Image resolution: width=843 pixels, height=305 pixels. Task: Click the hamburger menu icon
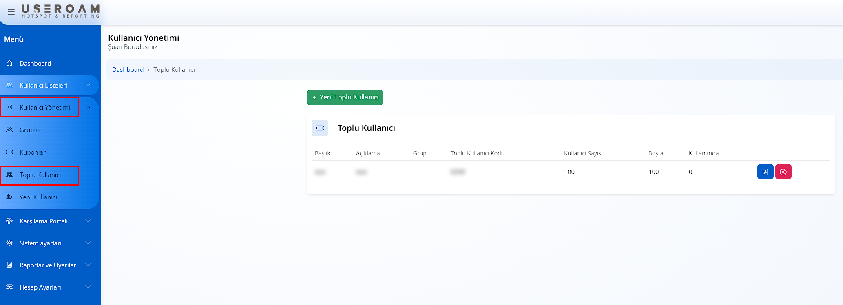point(11,12)
